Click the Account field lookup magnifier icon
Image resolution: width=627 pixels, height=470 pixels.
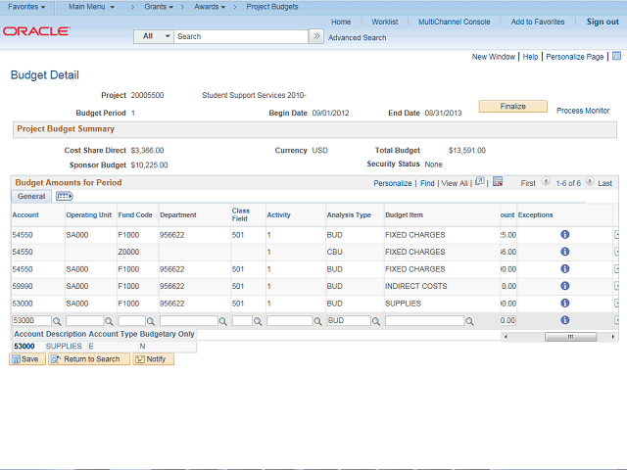tap(57, 321)
